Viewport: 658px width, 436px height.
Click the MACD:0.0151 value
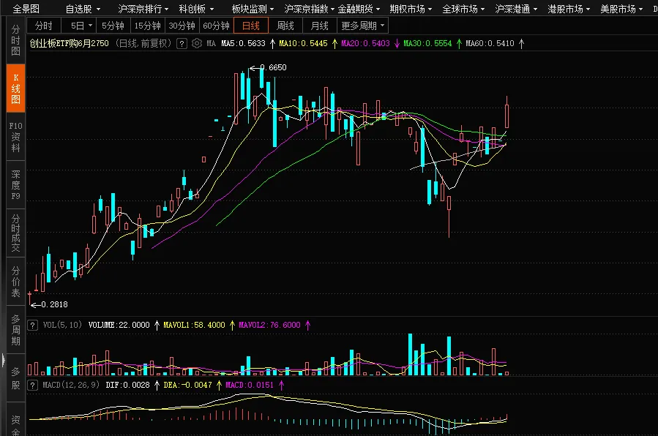[x=250, y=385]
